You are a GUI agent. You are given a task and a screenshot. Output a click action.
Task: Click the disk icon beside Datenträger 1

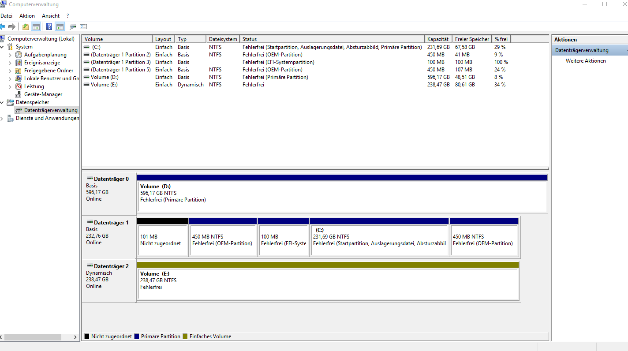point(90,222)
